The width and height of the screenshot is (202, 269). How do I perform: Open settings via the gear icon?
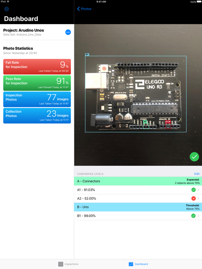tap(7, 9)
